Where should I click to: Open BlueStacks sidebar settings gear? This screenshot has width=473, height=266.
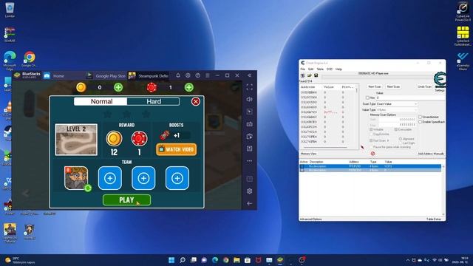[250, 191]
